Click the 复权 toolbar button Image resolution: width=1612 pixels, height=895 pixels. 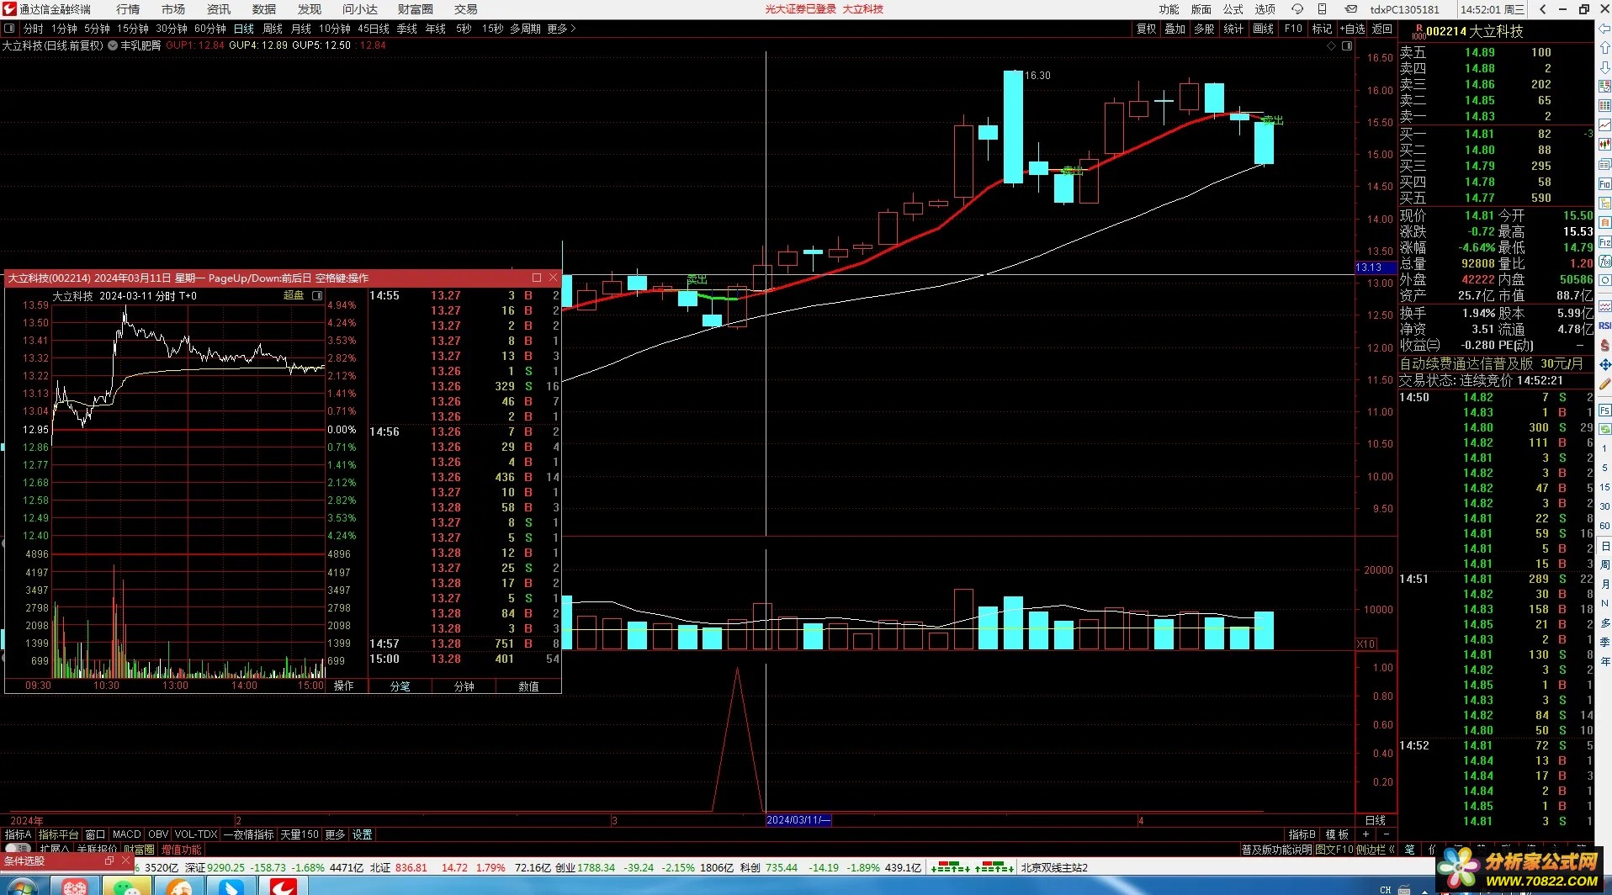[1147, 29]
